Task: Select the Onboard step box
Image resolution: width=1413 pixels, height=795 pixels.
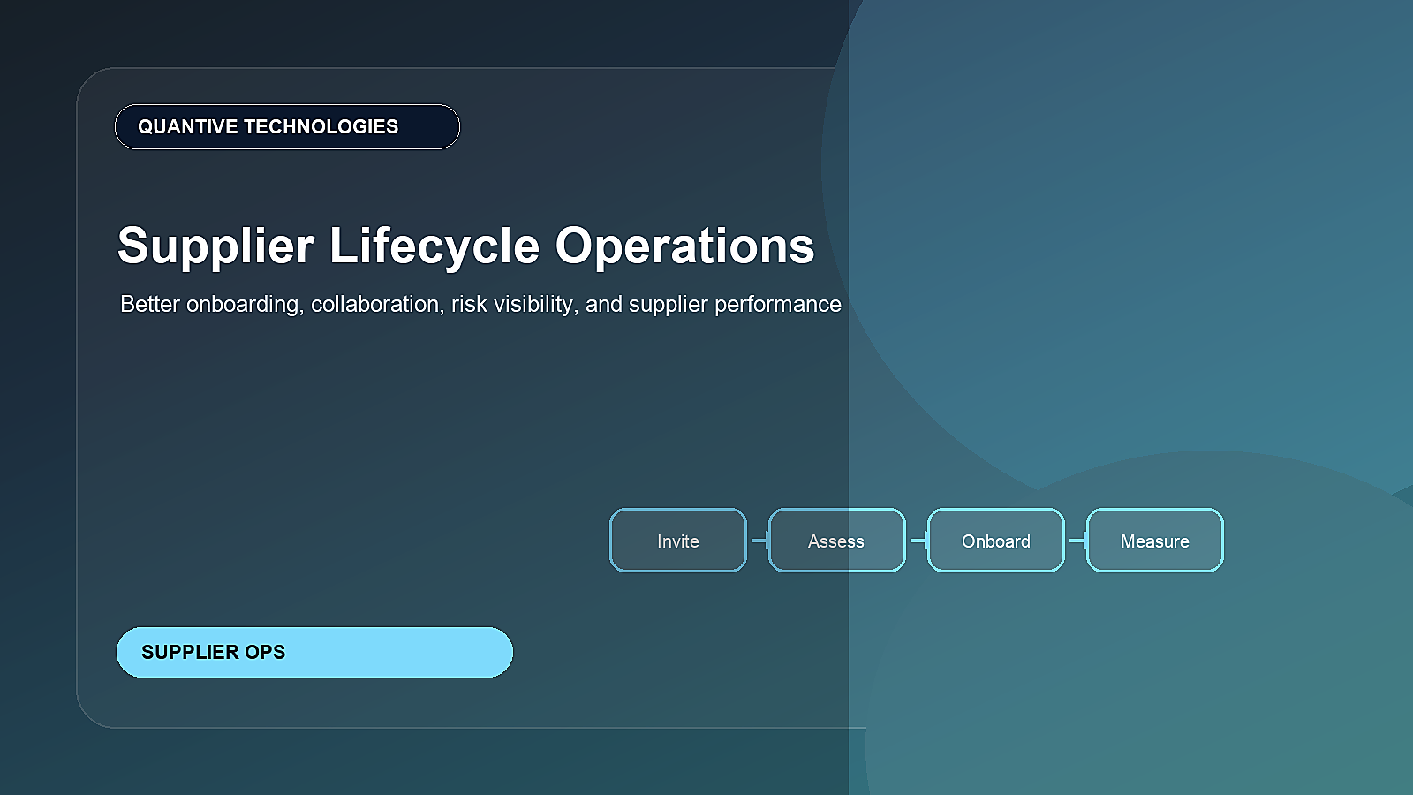Action: 996,541
